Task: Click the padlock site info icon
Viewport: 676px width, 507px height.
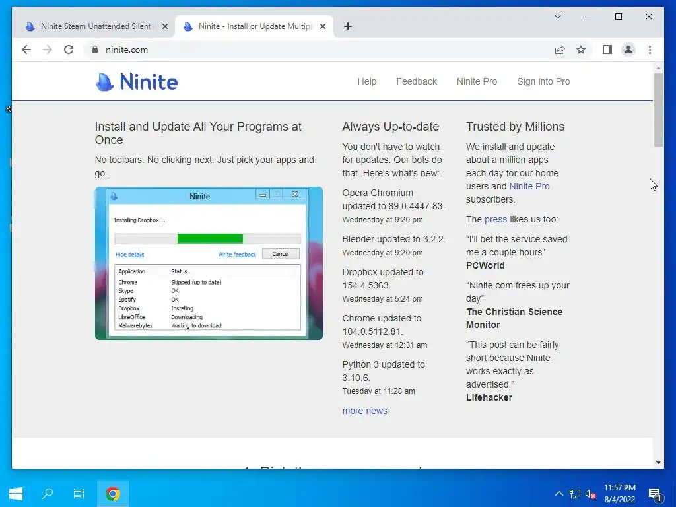Action: [95, 50]
